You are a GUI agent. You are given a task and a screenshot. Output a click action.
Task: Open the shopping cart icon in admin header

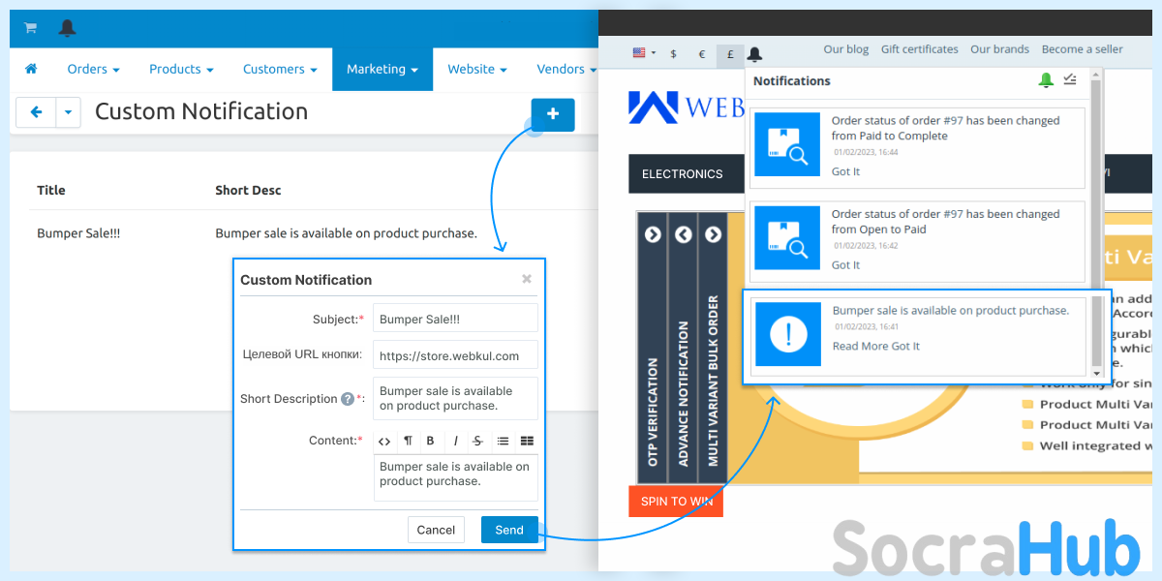(x=31, y=28)
